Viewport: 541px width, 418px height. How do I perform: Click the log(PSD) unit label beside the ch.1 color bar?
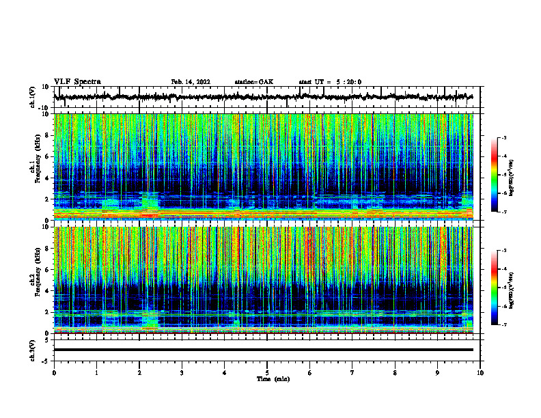click(512, 178)
